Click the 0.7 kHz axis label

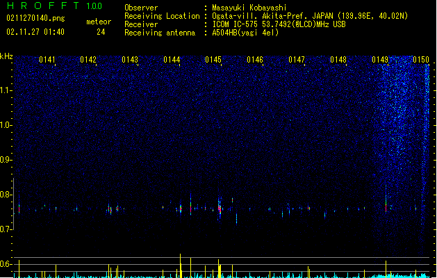[6, 229]
